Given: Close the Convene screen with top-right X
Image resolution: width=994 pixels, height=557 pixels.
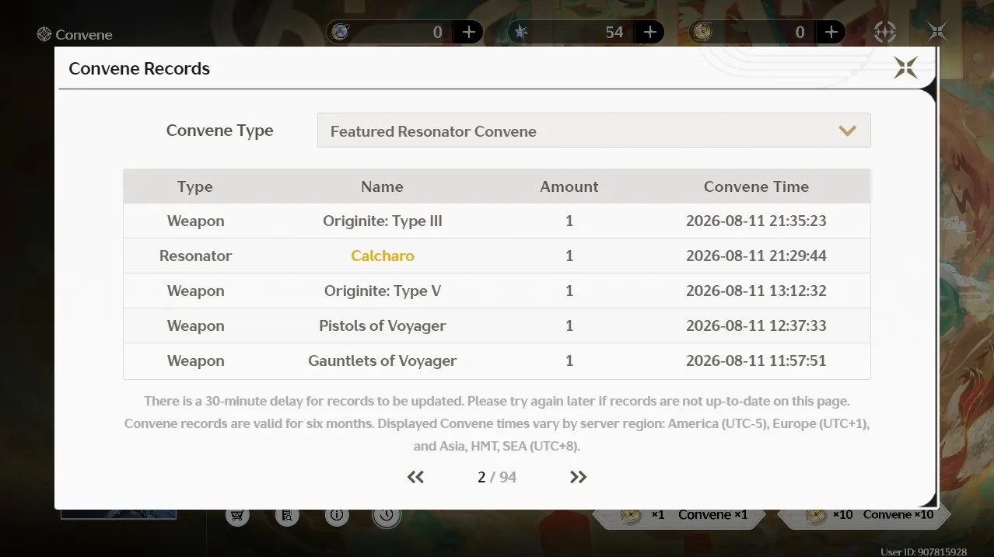Looking at the screenshot, I should tap(937, 32).
